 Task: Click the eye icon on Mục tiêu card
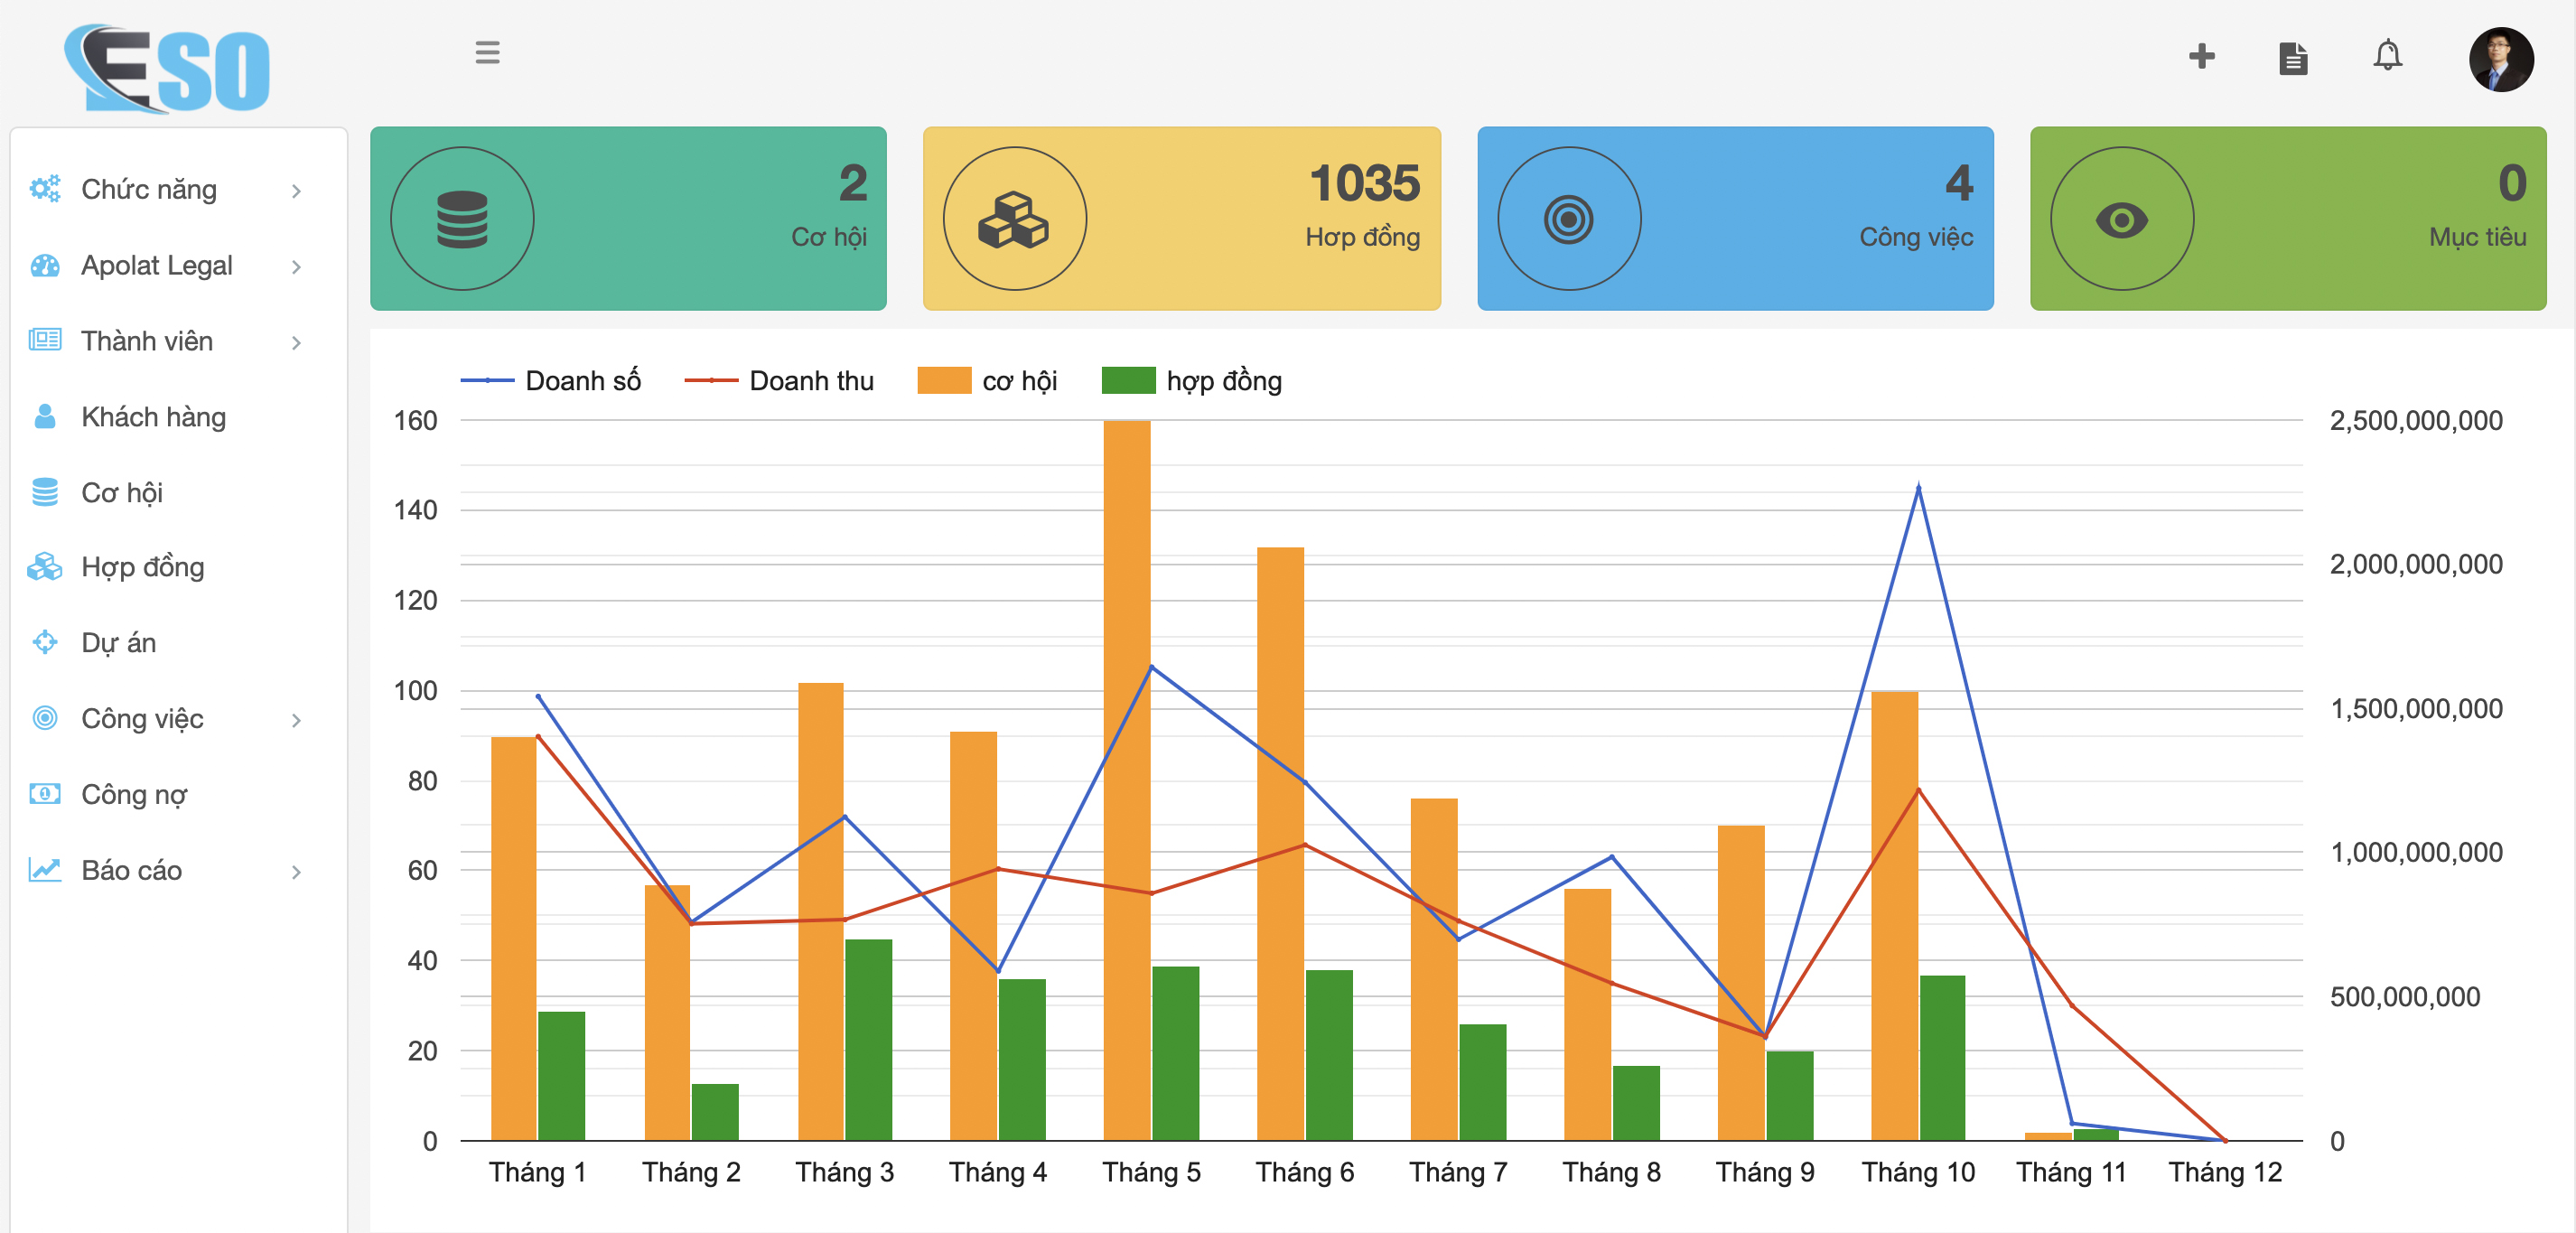[x=2121, y=219]
